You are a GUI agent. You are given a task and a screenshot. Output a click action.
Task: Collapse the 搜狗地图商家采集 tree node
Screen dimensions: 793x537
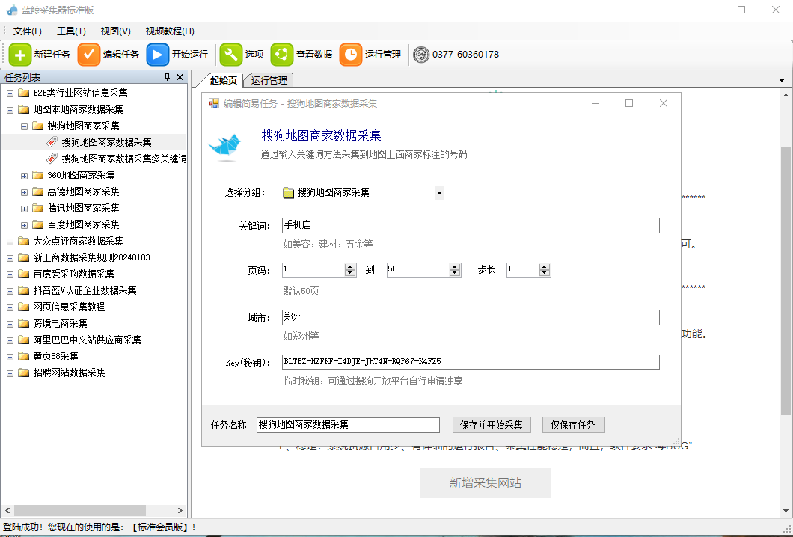24,126
